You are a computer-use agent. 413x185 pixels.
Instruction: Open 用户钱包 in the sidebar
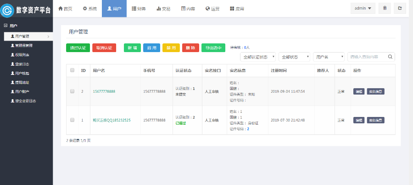tap(21, 73)
